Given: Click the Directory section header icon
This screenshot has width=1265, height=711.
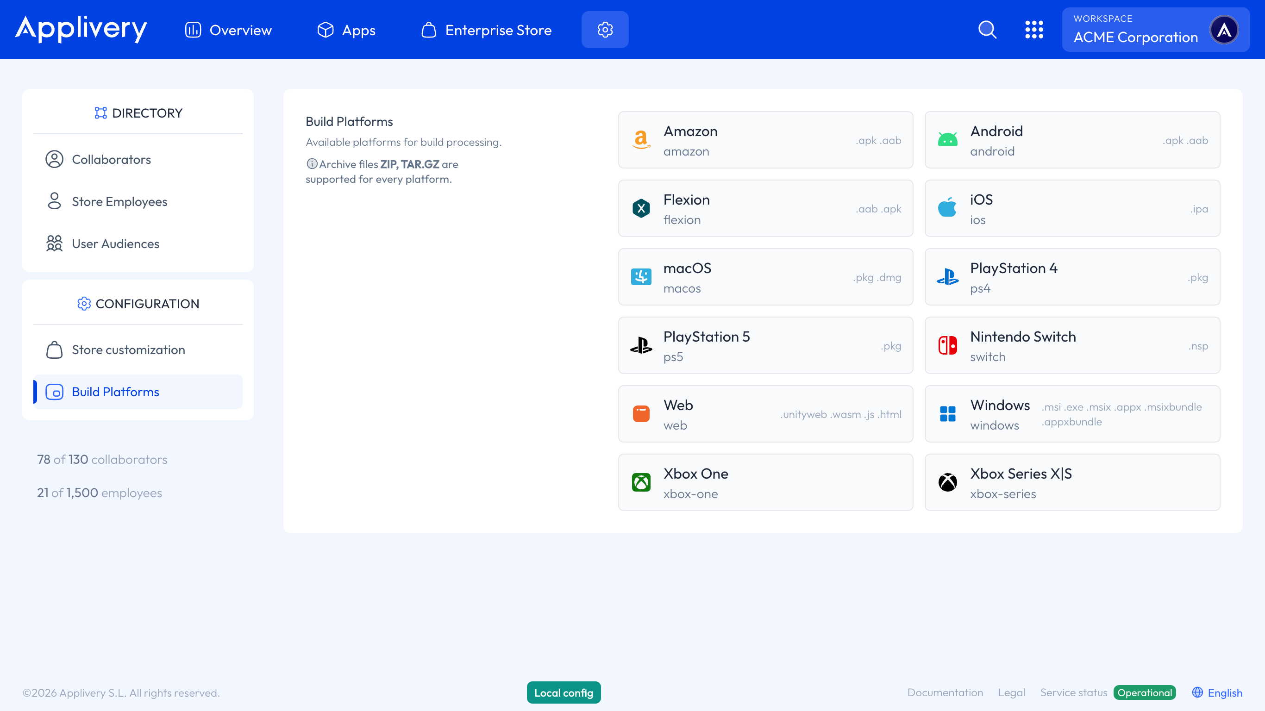Looking at the screenshot, I should [x=100, y=113].
